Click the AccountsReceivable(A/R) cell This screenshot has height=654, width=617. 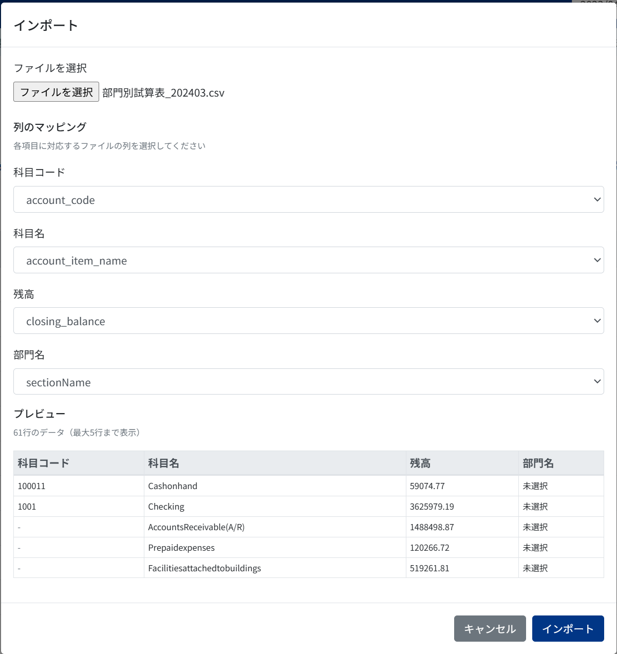tap(196, 527)
